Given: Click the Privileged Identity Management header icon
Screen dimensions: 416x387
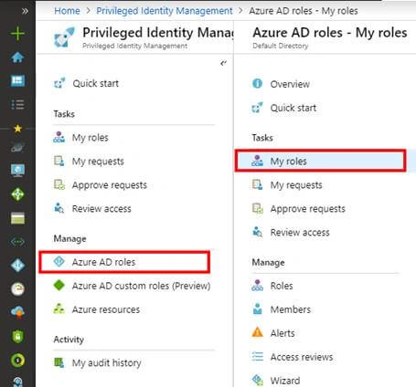Looking at the screenshot, I should (x=64, y=37).
